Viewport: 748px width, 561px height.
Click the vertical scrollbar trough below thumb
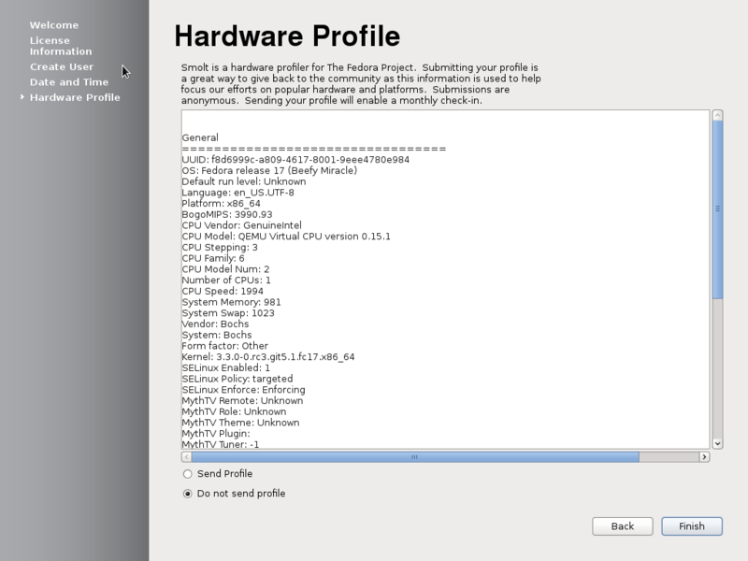tap(717, 368)
